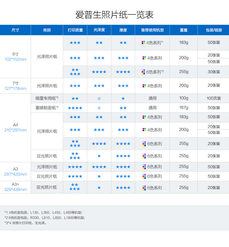Screen dimensions: 229x247
Task: Select the 打印质量 column header
Action: click(75, 30)
